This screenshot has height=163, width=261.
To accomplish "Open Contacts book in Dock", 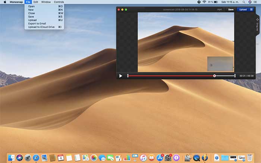I will [x=53, y=158].
